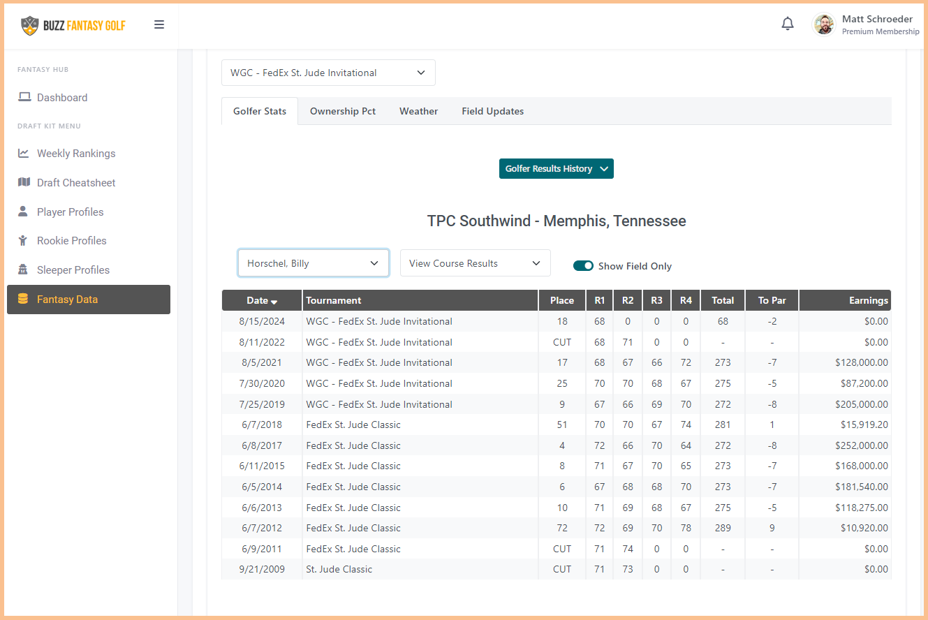Image resolution: width=928 pixels, height=620 pixels.
Task: Click the $87,200.00 earnings cell
Action: (x=846, y=383)
